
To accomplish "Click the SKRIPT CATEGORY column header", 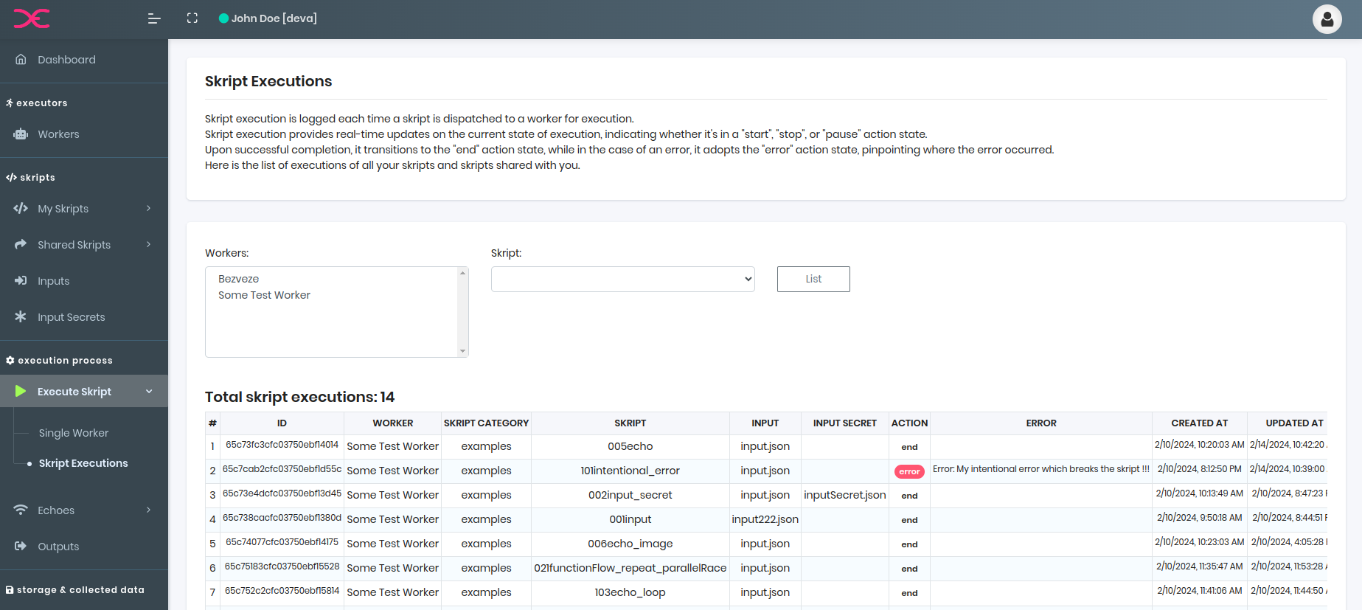I will [x=486, y=423].
